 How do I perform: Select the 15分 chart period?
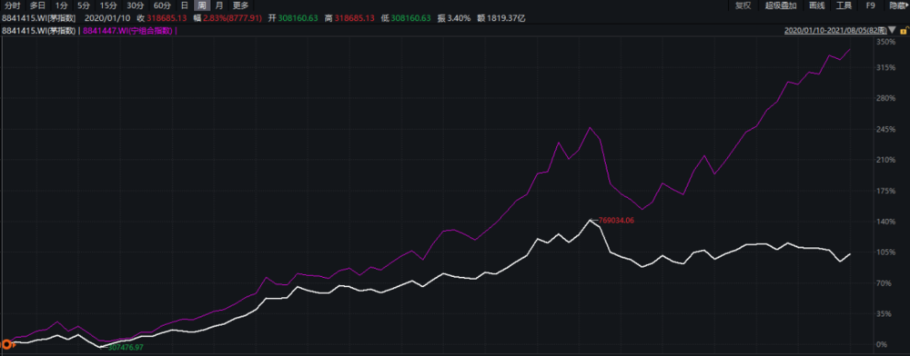(109, 5)
